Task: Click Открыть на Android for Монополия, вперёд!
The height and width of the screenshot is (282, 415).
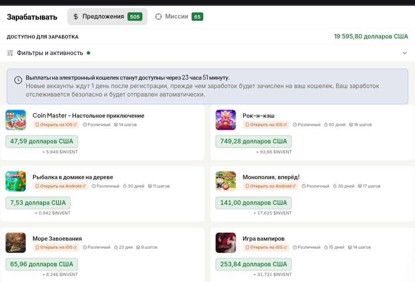Action: tap(270, 186)
